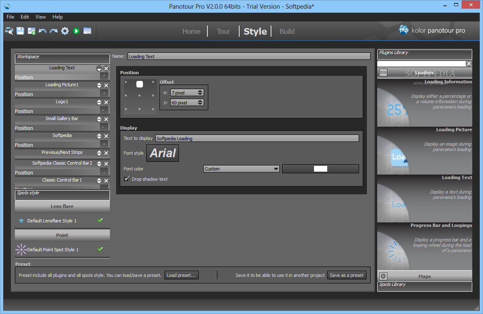Viewport: 483px width, 314px height.
Task: Click the Load preset… button
Action: [181, 275]
